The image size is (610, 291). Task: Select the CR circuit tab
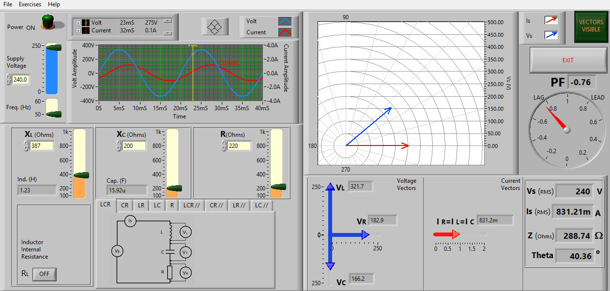pyautogui.click(x=124, y=205)
